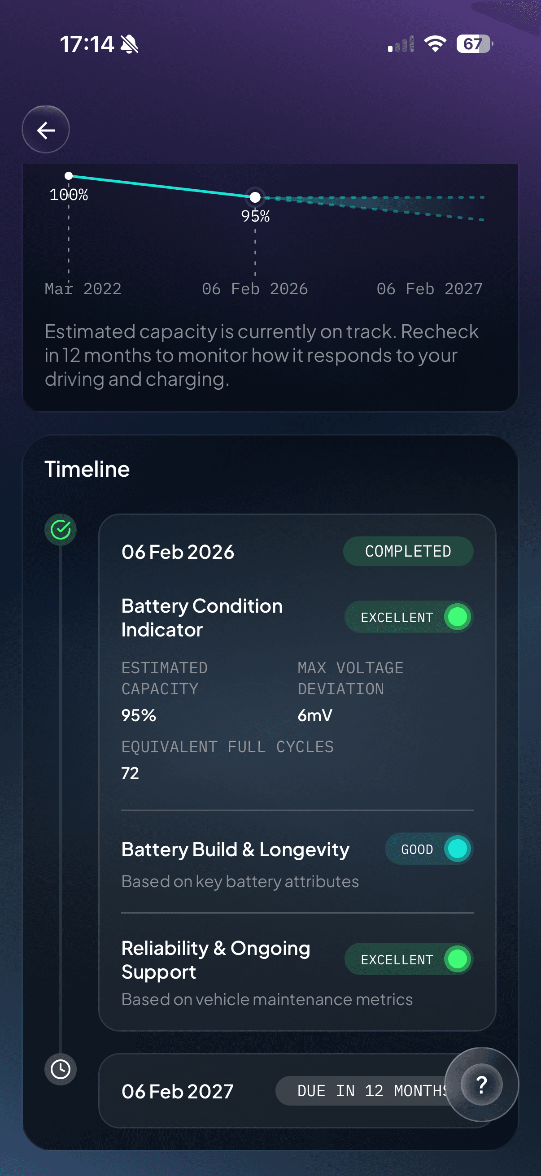Image resolution: width=541 pixels, height=1176 pixels.
Task: Tap the battery level indicator
Action: pos(474,44)
